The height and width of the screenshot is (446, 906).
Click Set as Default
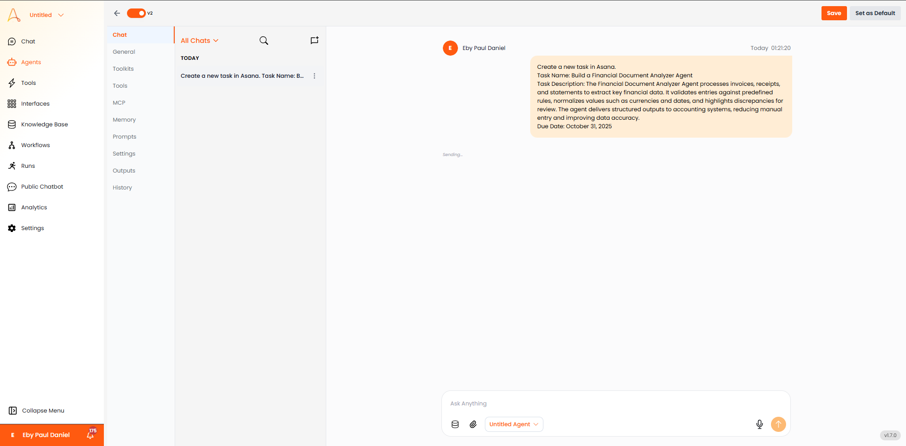(x=874, y=13)
